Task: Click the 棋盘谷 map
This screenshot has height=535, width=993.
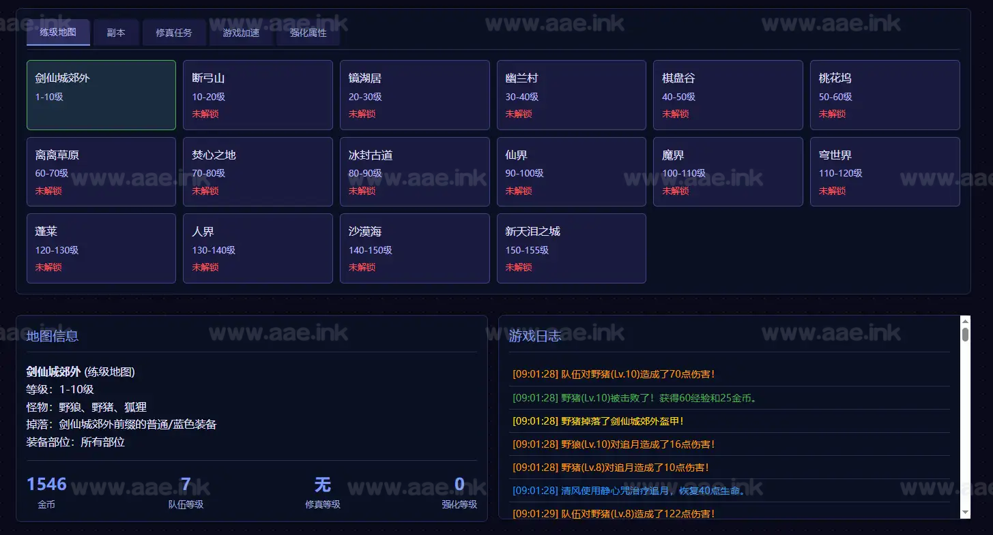Action: 728,95
